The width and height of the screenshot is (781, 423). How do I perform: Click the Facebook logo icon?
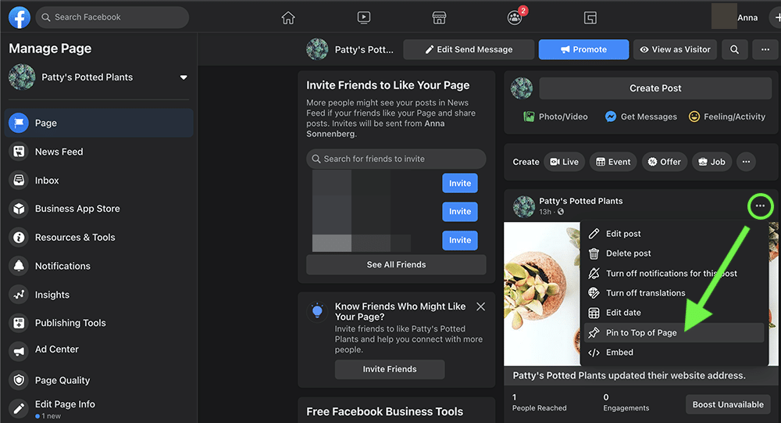click(x=19, y=17)
